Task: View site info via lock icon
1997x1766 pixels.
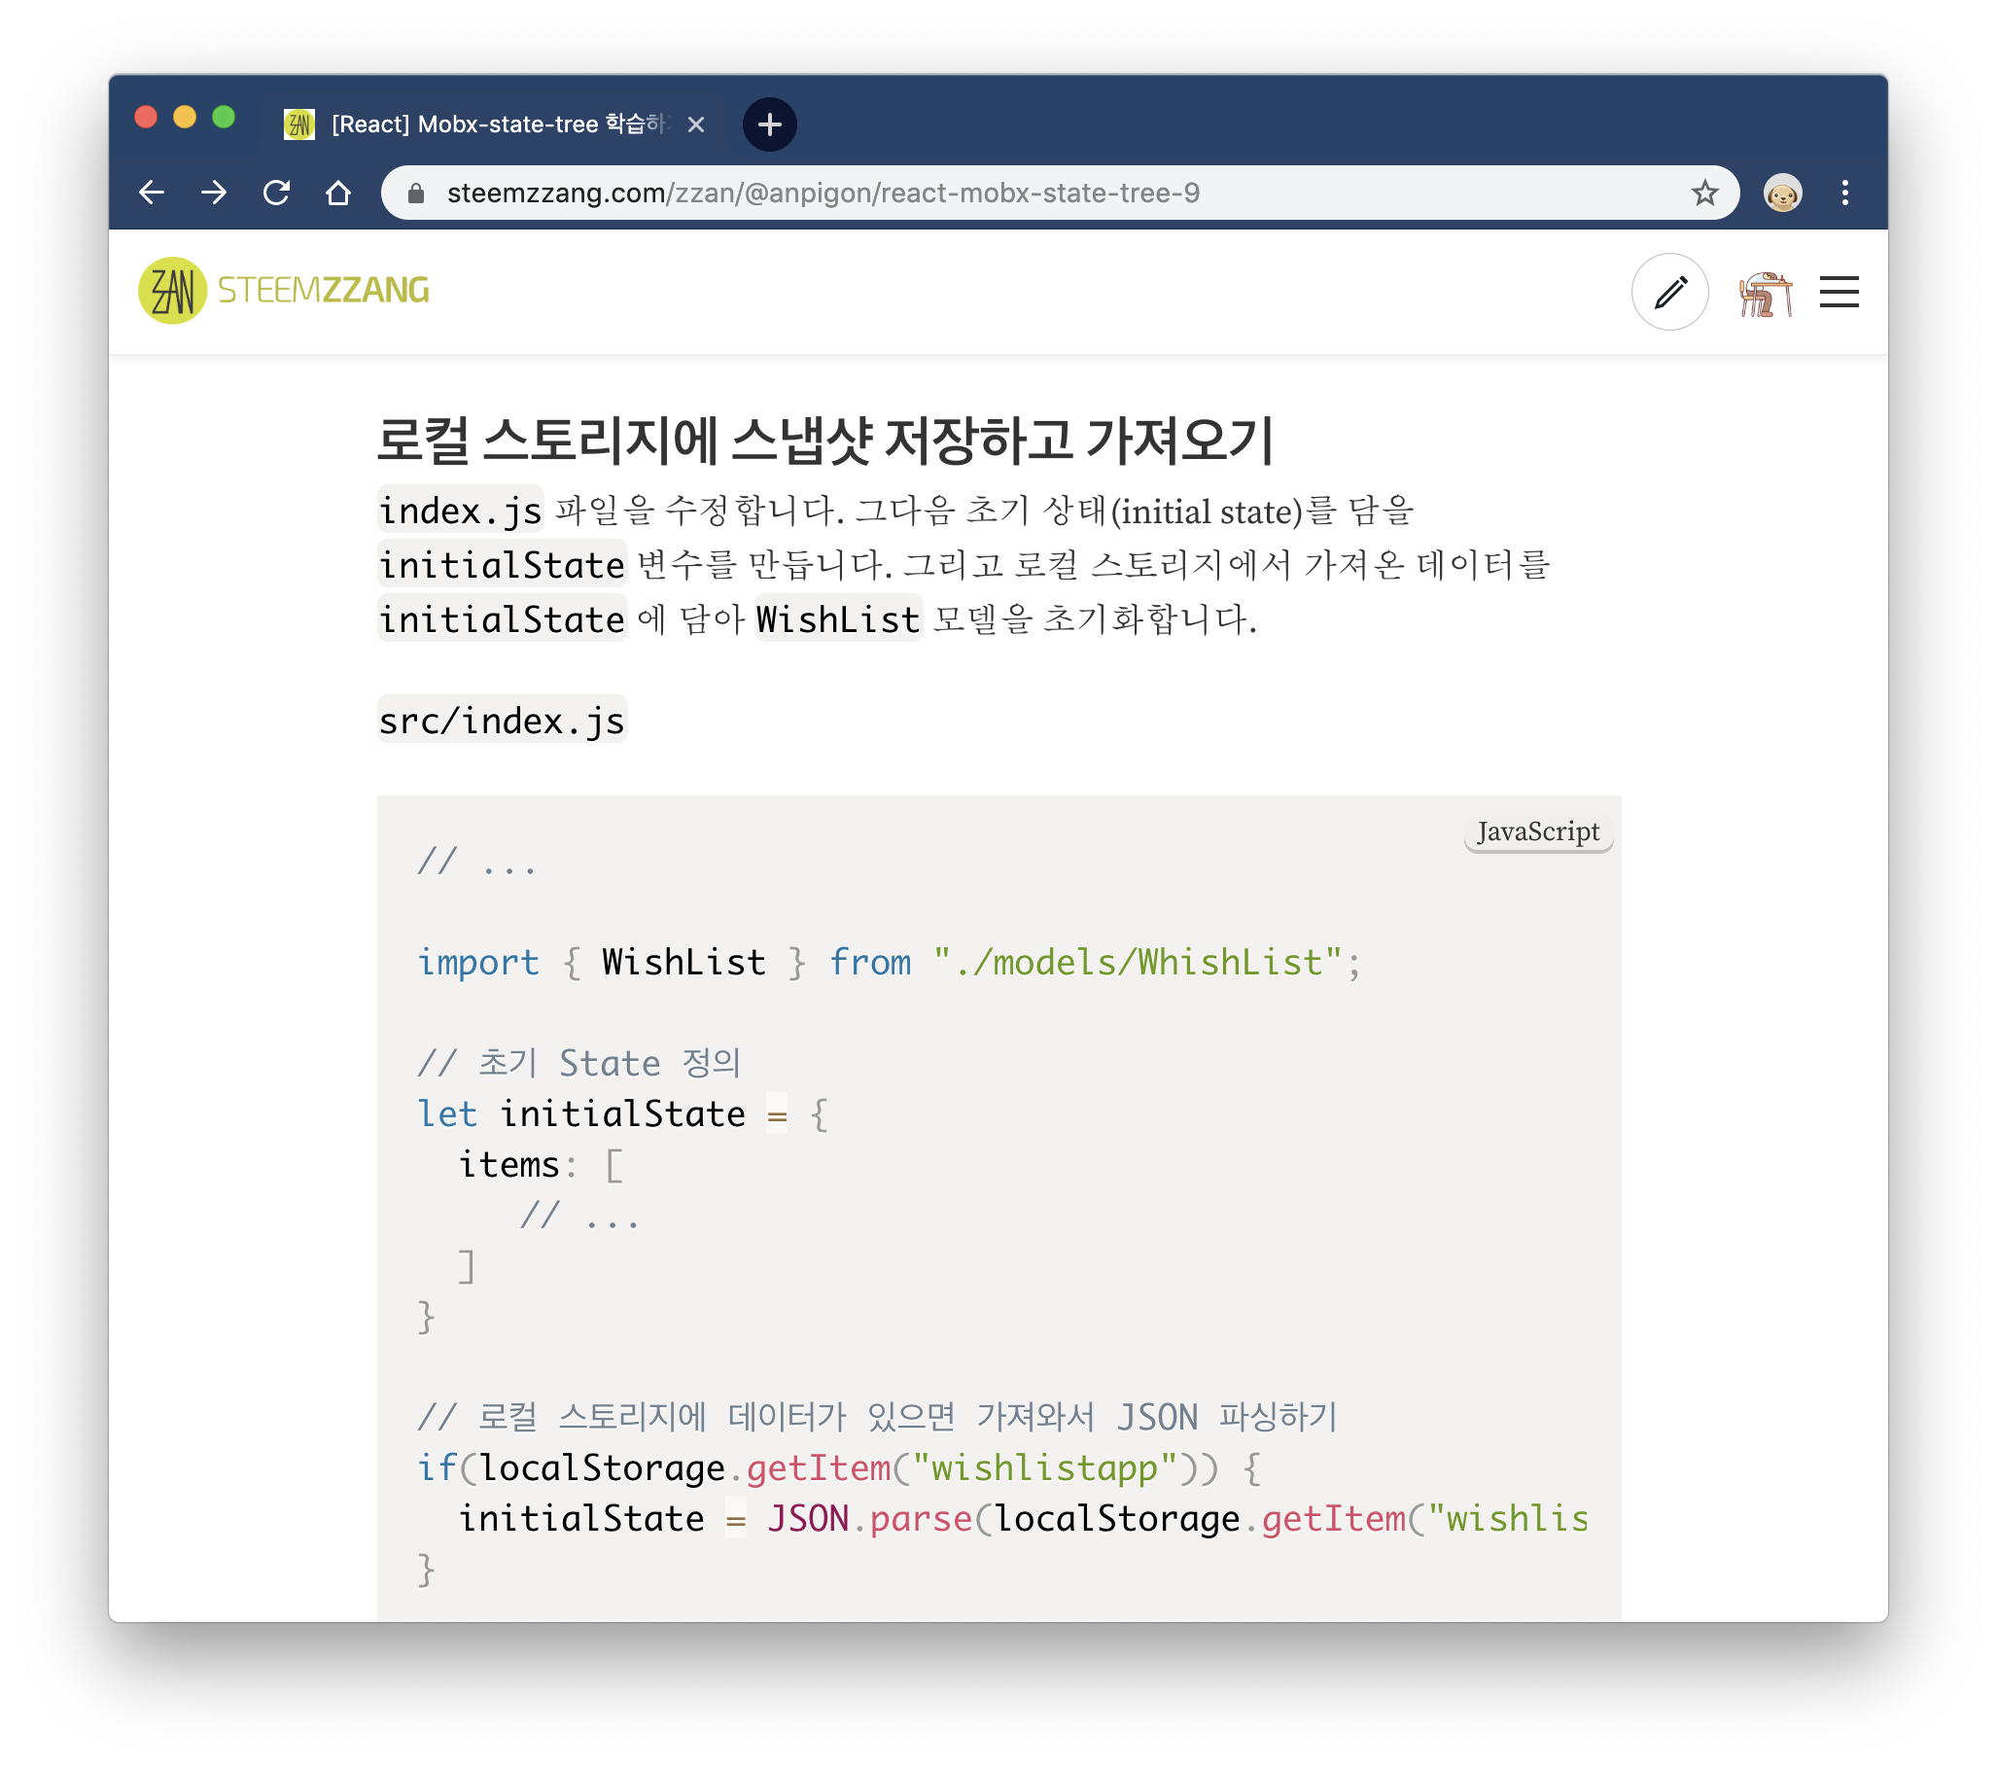Action: click(x=416, y=193)
